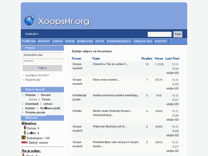Open the LINKOVI top navigation tab
The height and width of the screenshot is (156, 208).
[x=58, y=41]
